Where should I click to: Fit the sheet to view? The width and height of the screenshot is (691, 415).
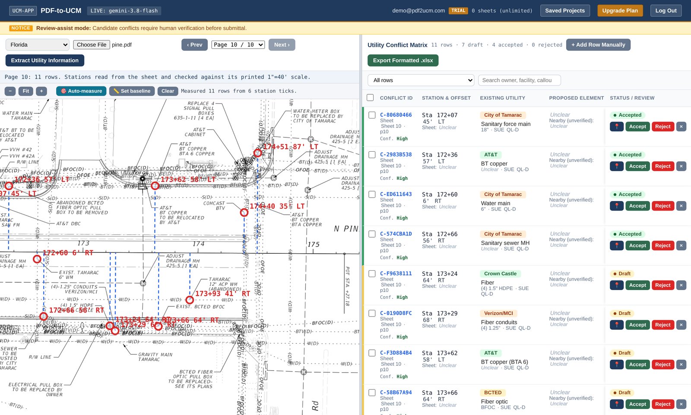coord(26,91)
